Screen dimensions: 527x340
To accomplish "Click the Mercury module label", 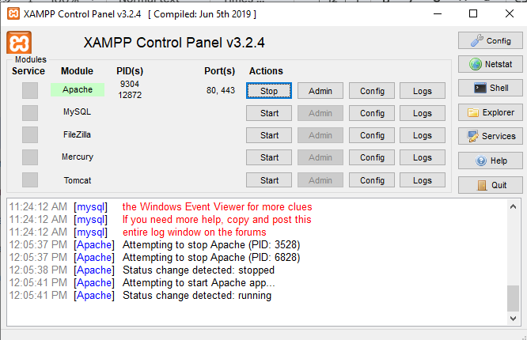I will (78, 157).
